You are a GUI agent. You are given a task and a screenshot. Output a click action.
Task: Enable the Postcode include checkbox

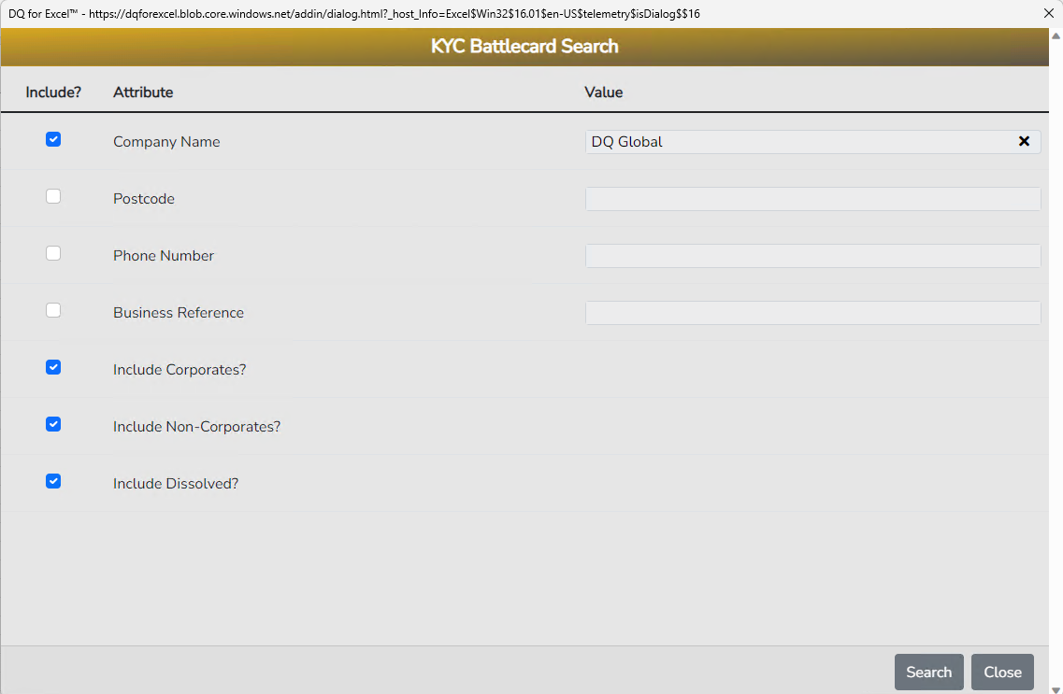[53, 195]
